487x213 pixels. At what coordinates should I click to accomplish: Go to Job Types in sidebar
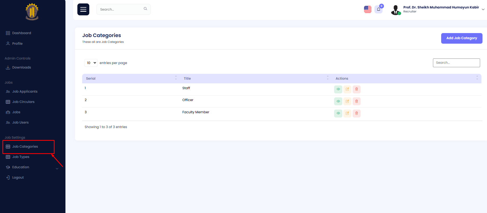[x=21, y=157]
